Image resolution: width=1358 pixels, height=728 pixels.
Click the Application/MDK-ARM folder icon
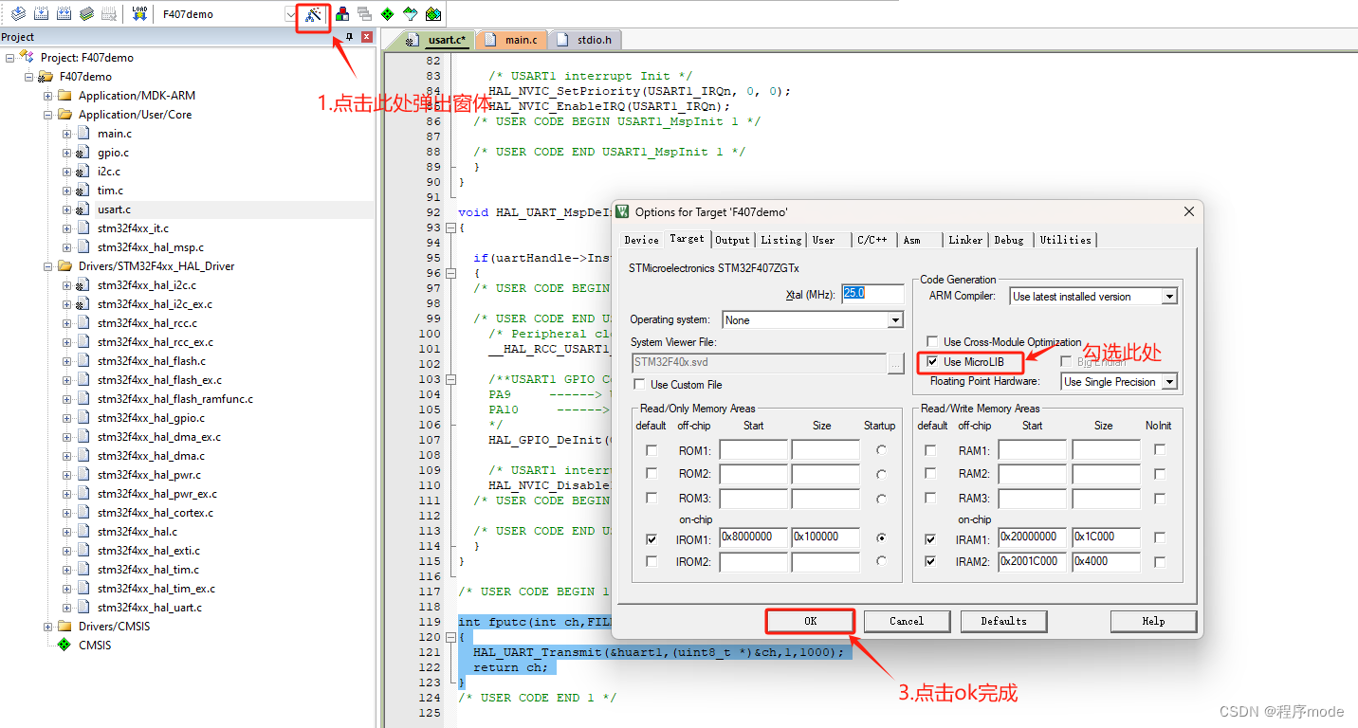tap(64, 96)
